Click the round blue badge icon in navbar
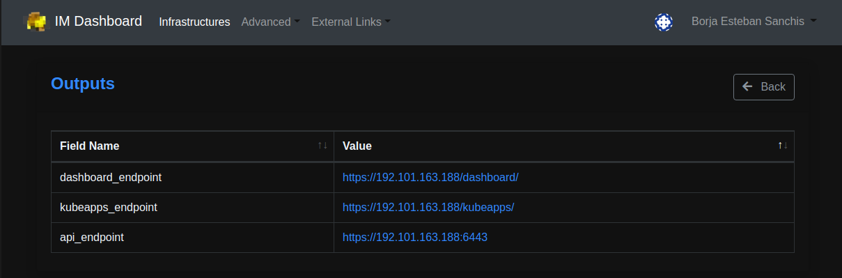The height and width of the screenshot is (278, 842). pyautogui.click(x=664, y=22)
